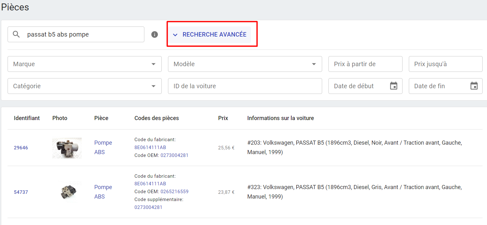Click manufacturer code 8E0614111AB in row 29646
The height and width of the screenshot is (225, 487).
coord(150,147)
